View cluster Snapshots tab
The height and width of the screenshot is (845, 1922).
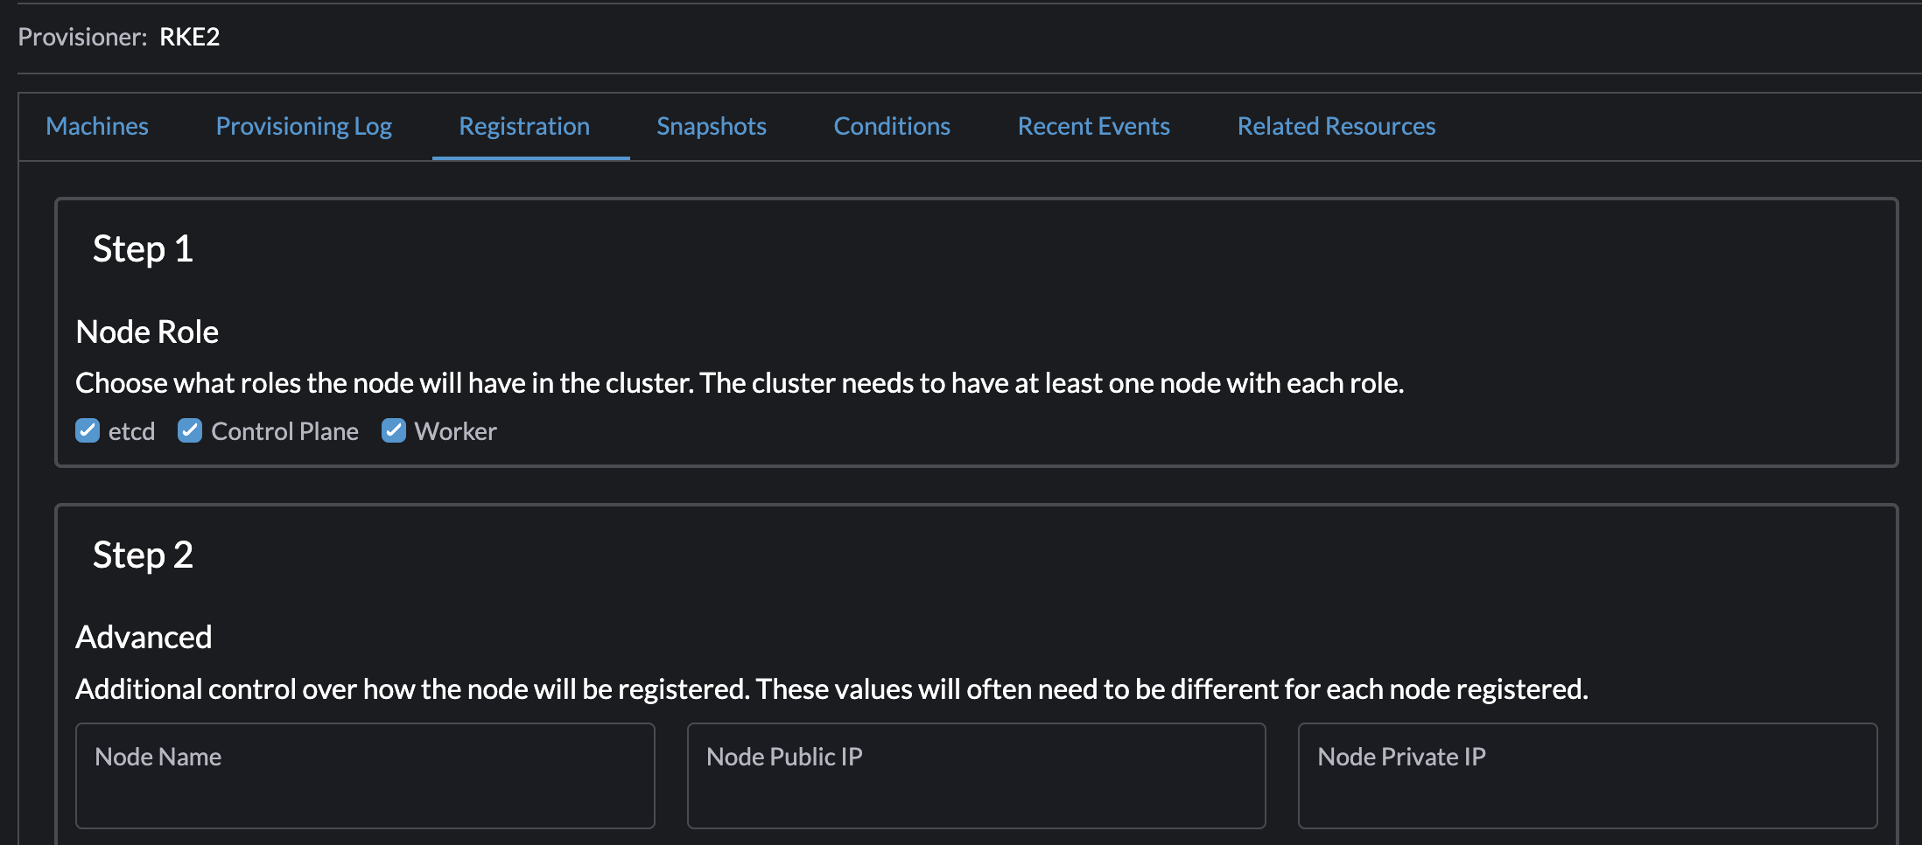(x=711, y=126)
